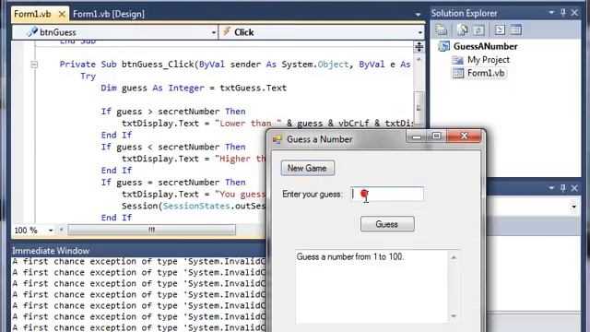
Task: Click the btnGuess object icon in dropdown
Action: pyautogui.click(x=32, y=32)
